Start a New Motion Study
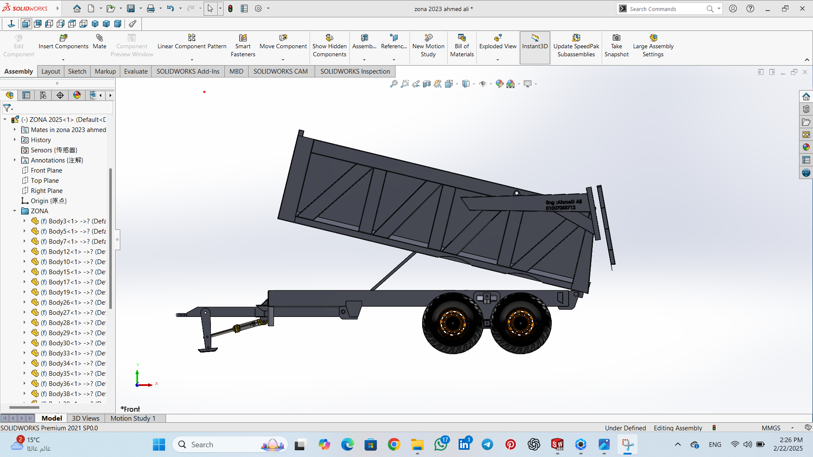 [428, 46]
